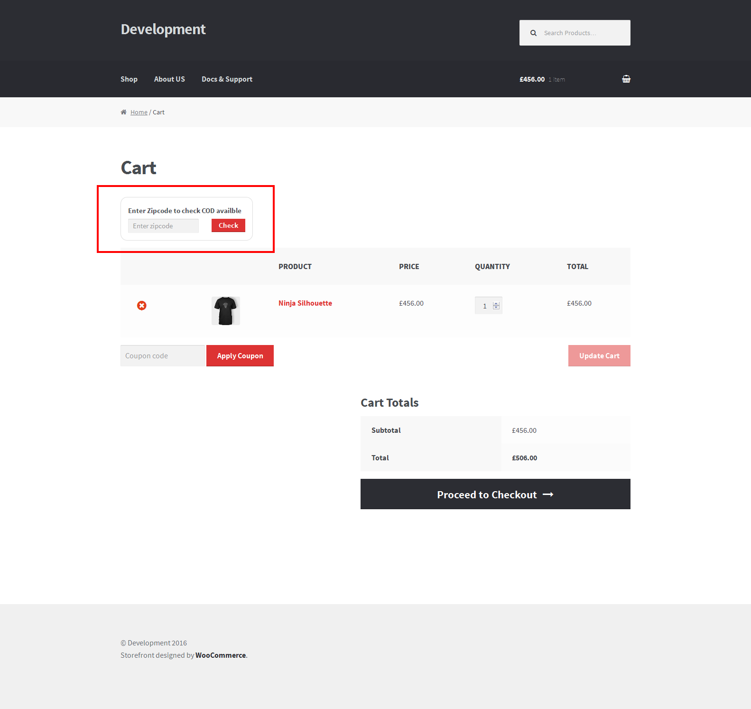Viewport: 751px width, 709px height.
Task: Open Docs & Support from navigation
Action: 227,79
